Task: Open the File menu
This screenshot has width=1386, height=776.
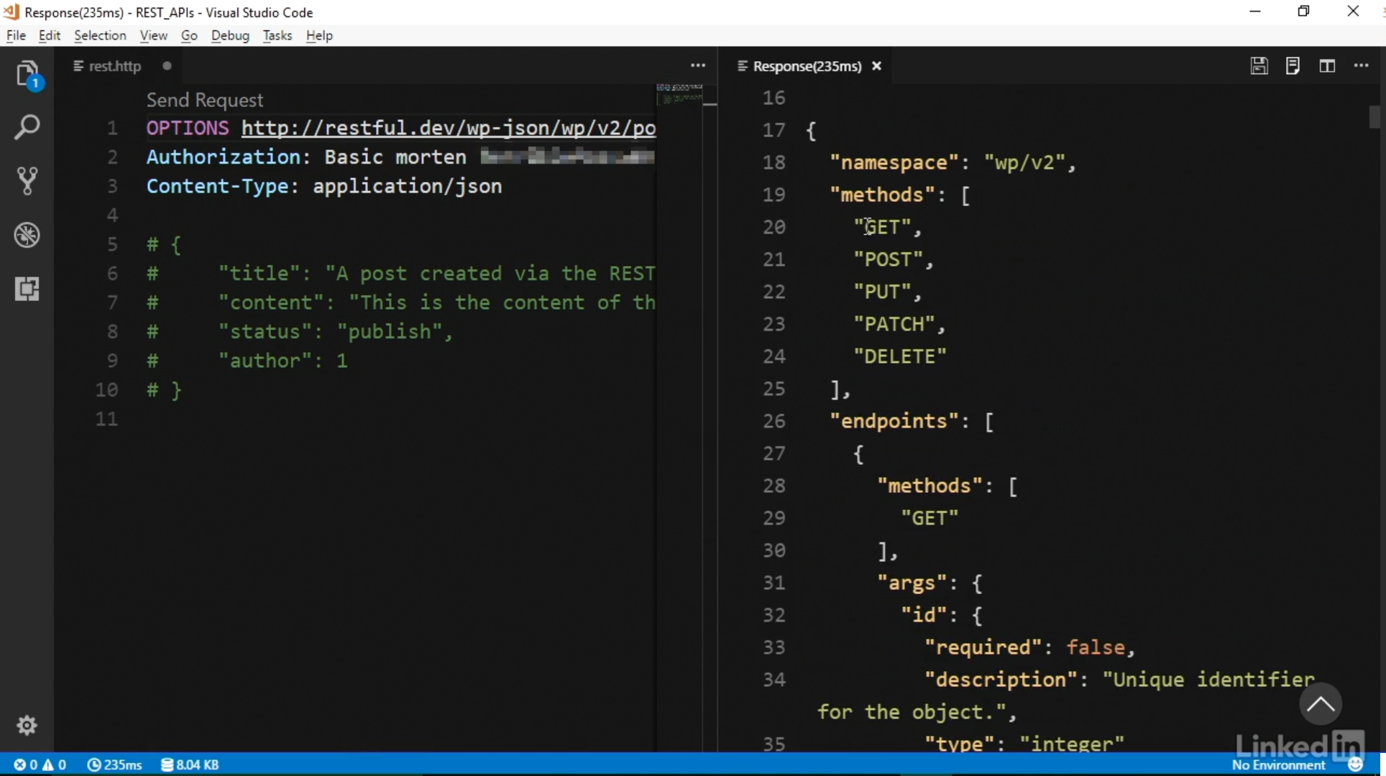Action: (16, 36)
